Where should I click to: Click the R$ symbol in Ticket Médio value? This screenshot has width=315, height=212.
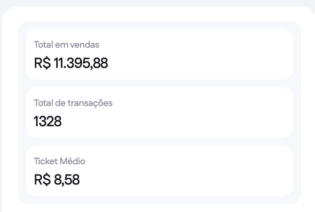tap(42, 180)
